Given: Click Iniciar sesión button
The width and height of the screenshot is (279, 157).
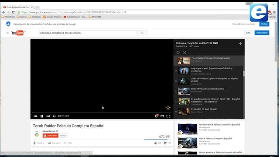Looking at the screenshot, I should click(x=262, y=33).
